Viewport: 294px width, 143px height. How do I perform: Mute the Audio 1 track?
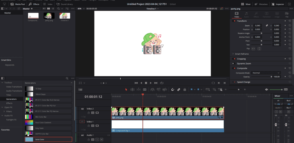[x=101, y=140]
